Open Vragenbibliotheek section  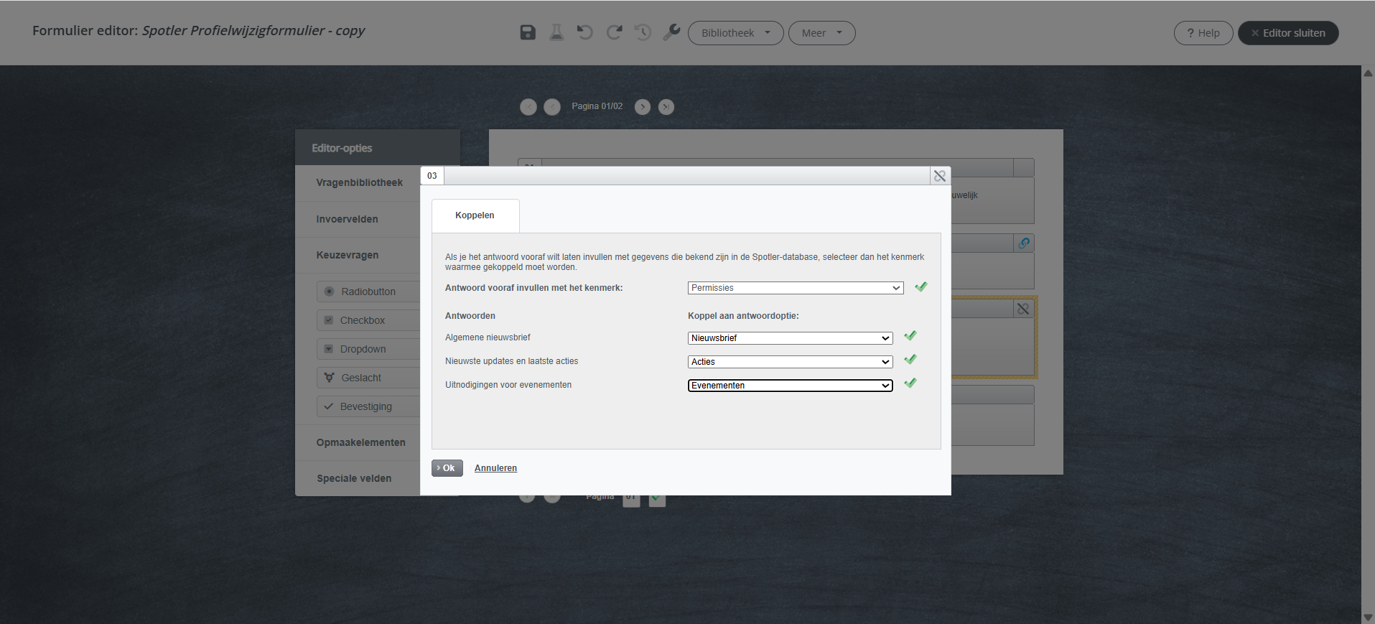358,182
